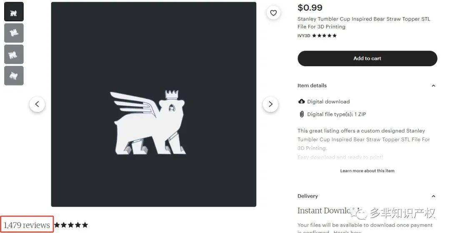Open the 1,479 reviews section
The height and width of the screenshot is (233, 450).
(x=27, y=225)
